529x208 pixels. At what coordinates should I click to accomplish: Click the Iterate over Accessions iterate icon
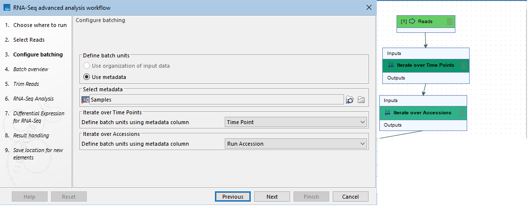(388, 113)
